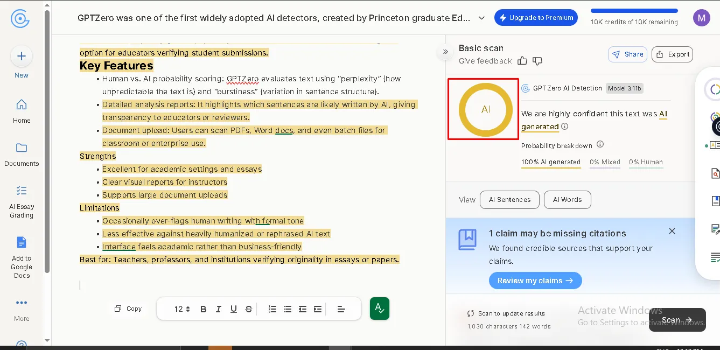Select Add to Google Docs
The width and height of the screenshot is (720, 350).
point(22,258)
